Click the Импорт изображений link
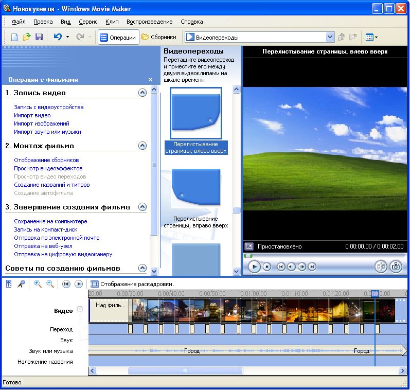This screenshot has height=390, width=410. 42,123
